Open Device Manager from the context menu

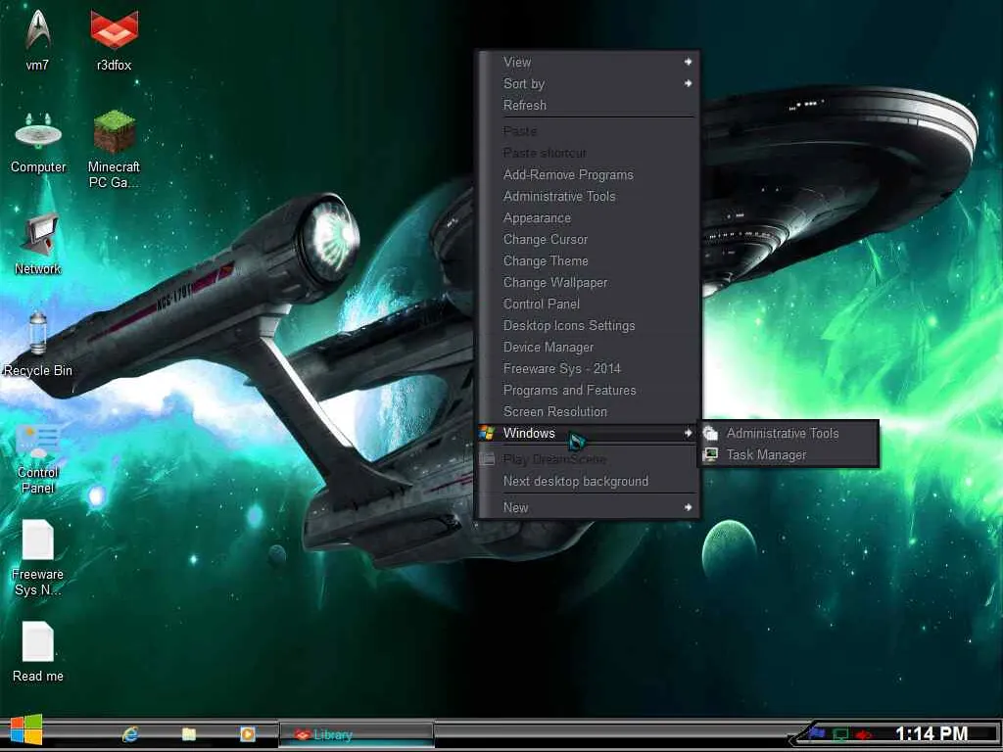589,348
